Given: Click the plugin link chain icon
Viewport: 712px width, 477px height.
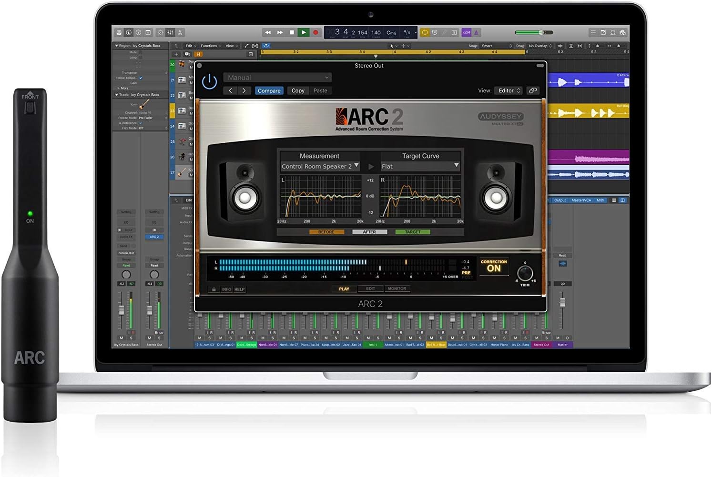Looking at the screenshot, I should pos(533,90).
